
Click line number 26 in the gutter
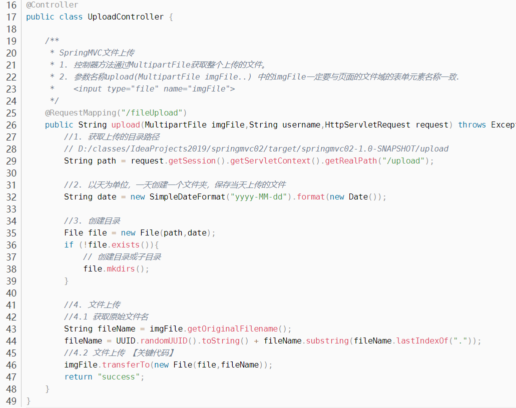[x=11, y=125]
